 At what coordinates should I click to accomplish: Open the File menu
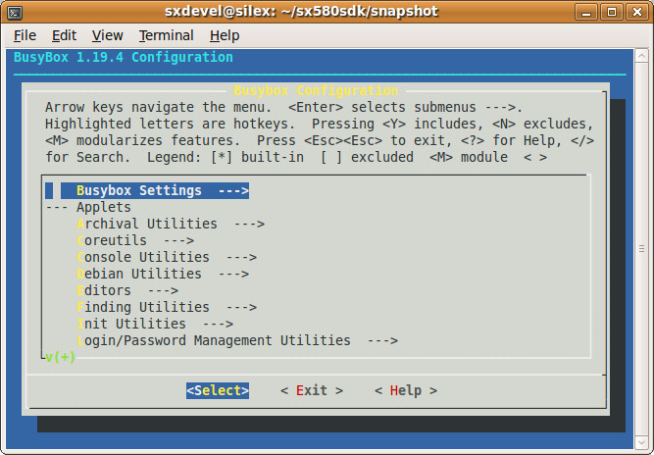pyautogui.click(x=25, y=36)
